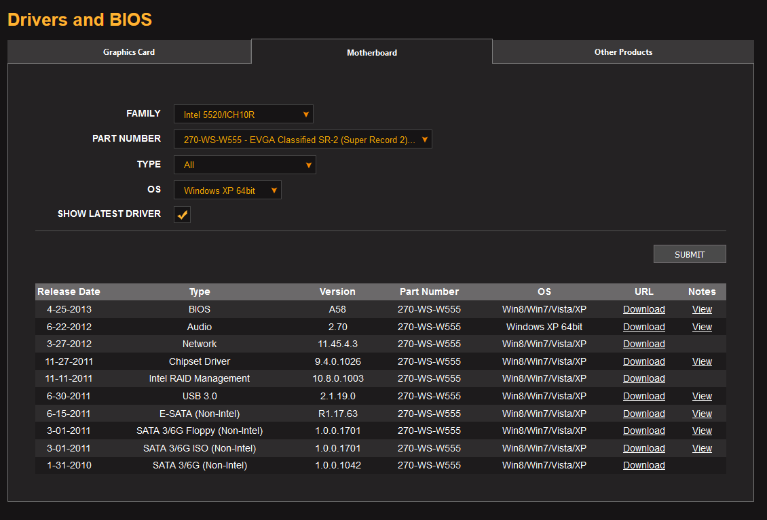767x520 pixels.
Task: Click the 11-11-2011 release date cell
Action: [69, 379]
